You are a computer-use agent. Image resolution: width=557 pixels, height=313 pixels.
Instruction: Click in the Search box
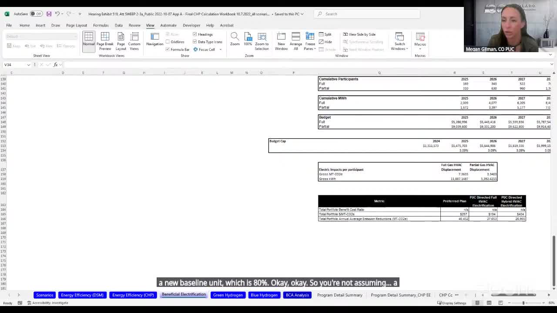pos(367,14)
